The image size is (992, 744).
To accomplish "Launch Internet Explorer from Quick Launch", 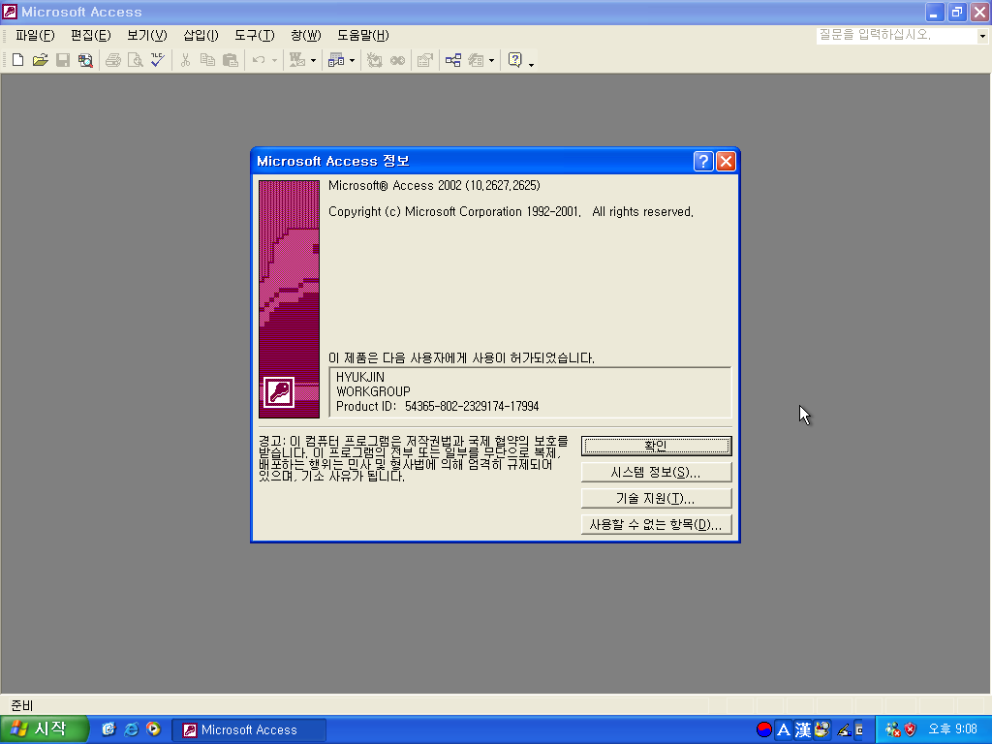I will point(131,729).
